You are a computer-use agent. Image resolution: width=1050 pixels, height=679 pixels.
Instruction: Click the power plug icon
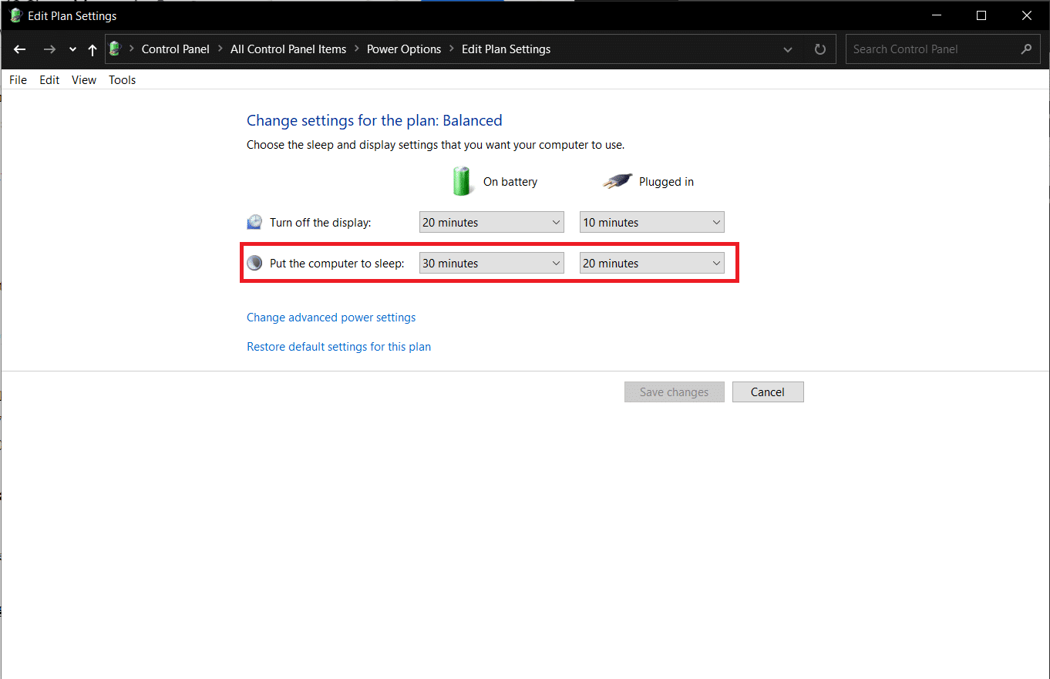coord(617,182)
